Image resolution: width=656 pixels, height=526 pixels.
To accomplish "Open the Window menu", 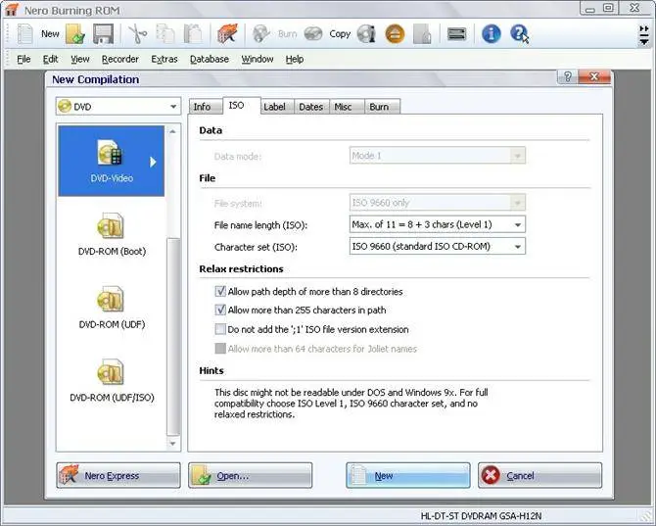I will click(x=258, y=59).
